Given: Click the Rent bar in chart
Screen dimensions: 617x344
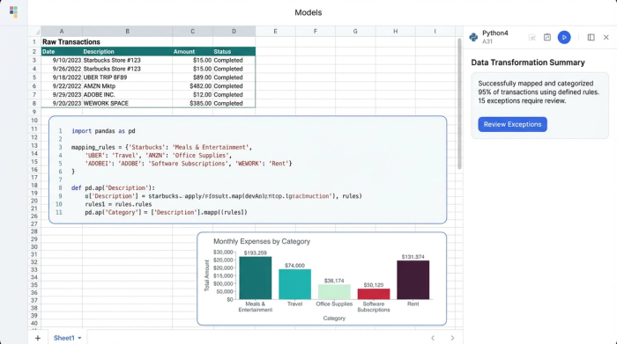Looking at the screenshot, I should [413, 280].
